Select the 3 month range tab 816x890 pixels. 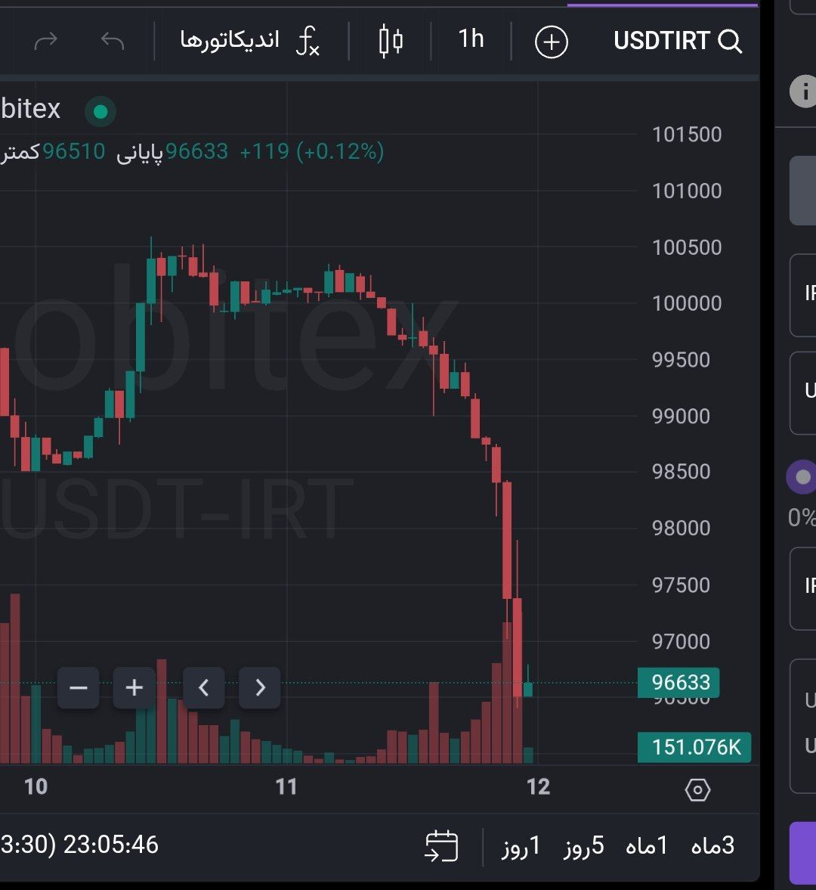(x=712, y=845)
